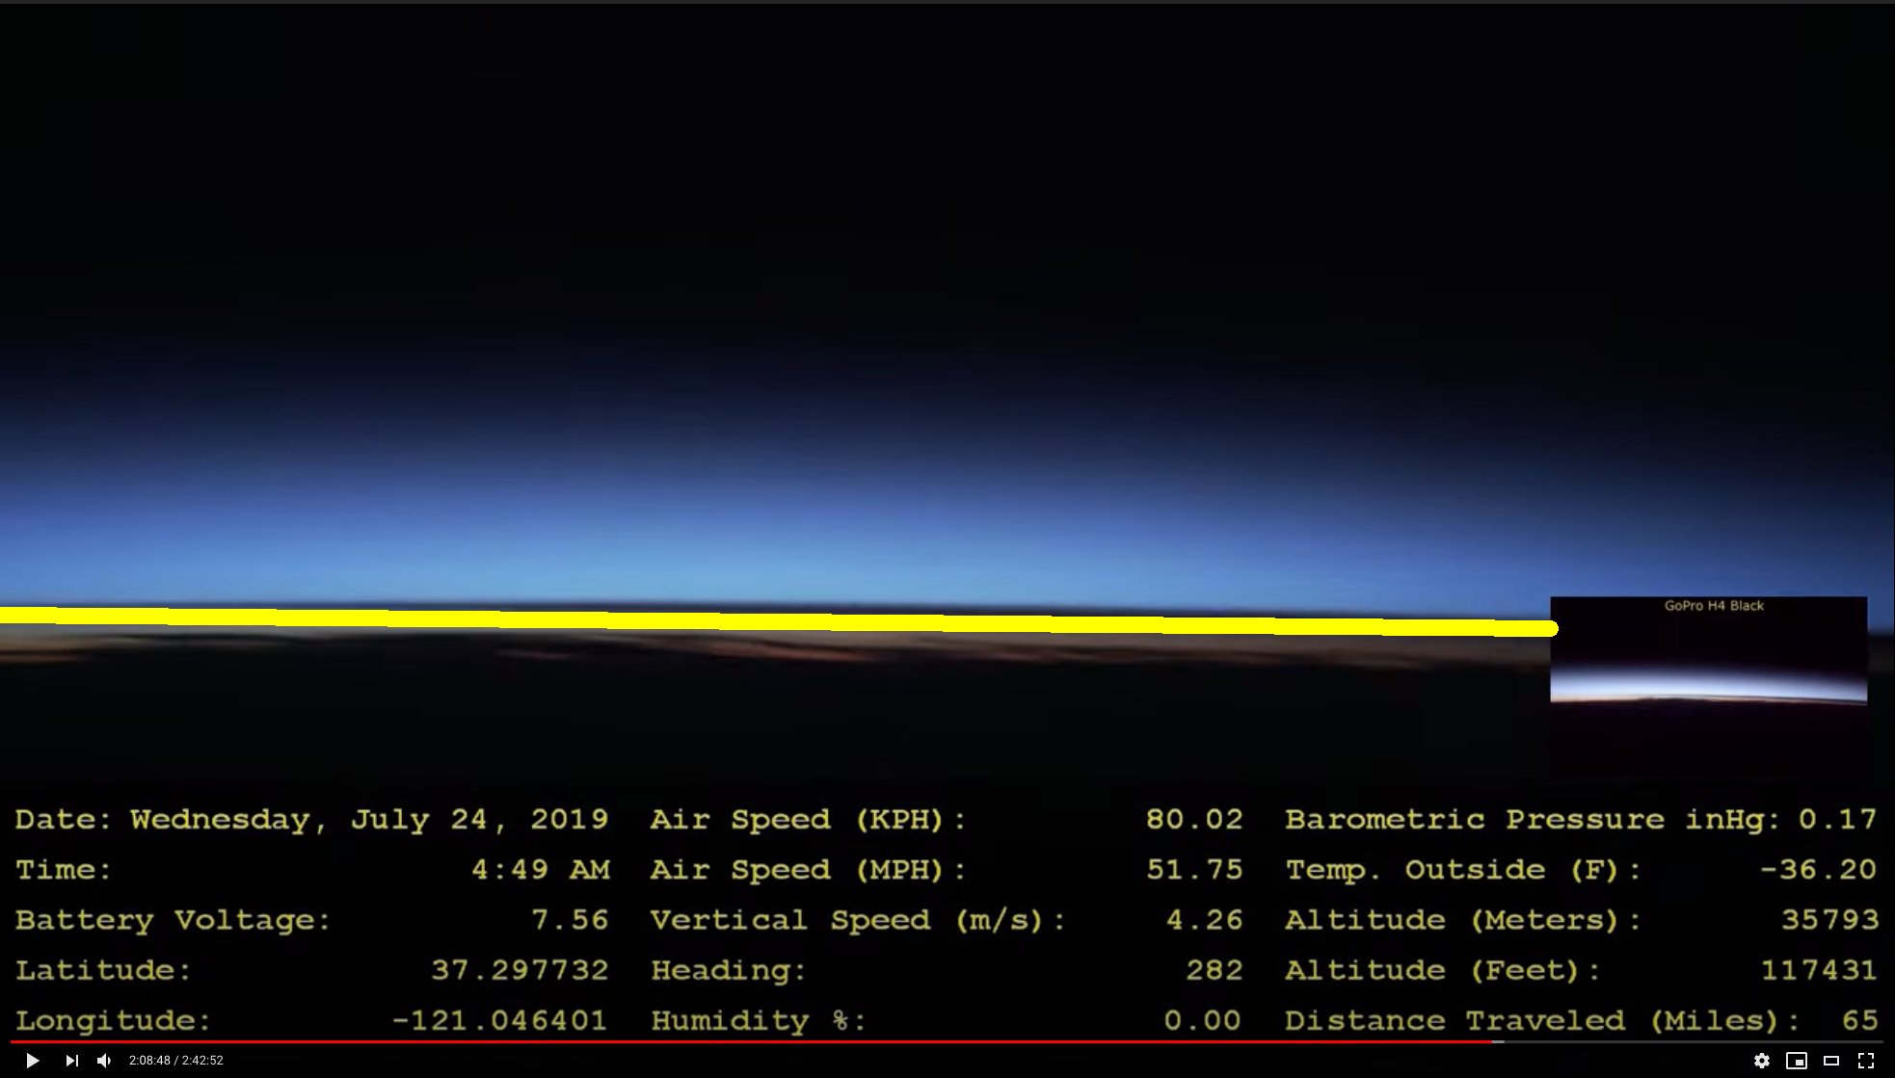Jump to the very start of the progress bar
Image resolution: width=1895 pixels, height=1078 pixels.
pos(13,1041)
